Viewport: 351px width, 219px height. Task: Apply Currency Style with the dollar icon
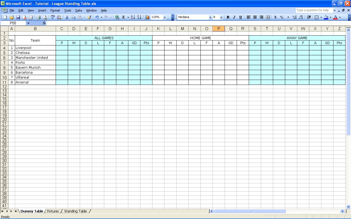[x=275, y=17]
